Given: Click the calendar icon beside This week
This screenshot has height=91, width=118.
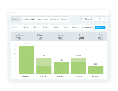Looking at the screenshot, I should pos(82,19).
